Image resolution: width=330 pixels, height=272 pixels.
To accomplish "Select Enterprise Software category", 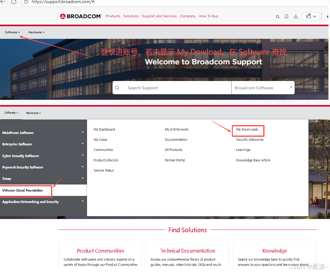I will pos(17,144).
